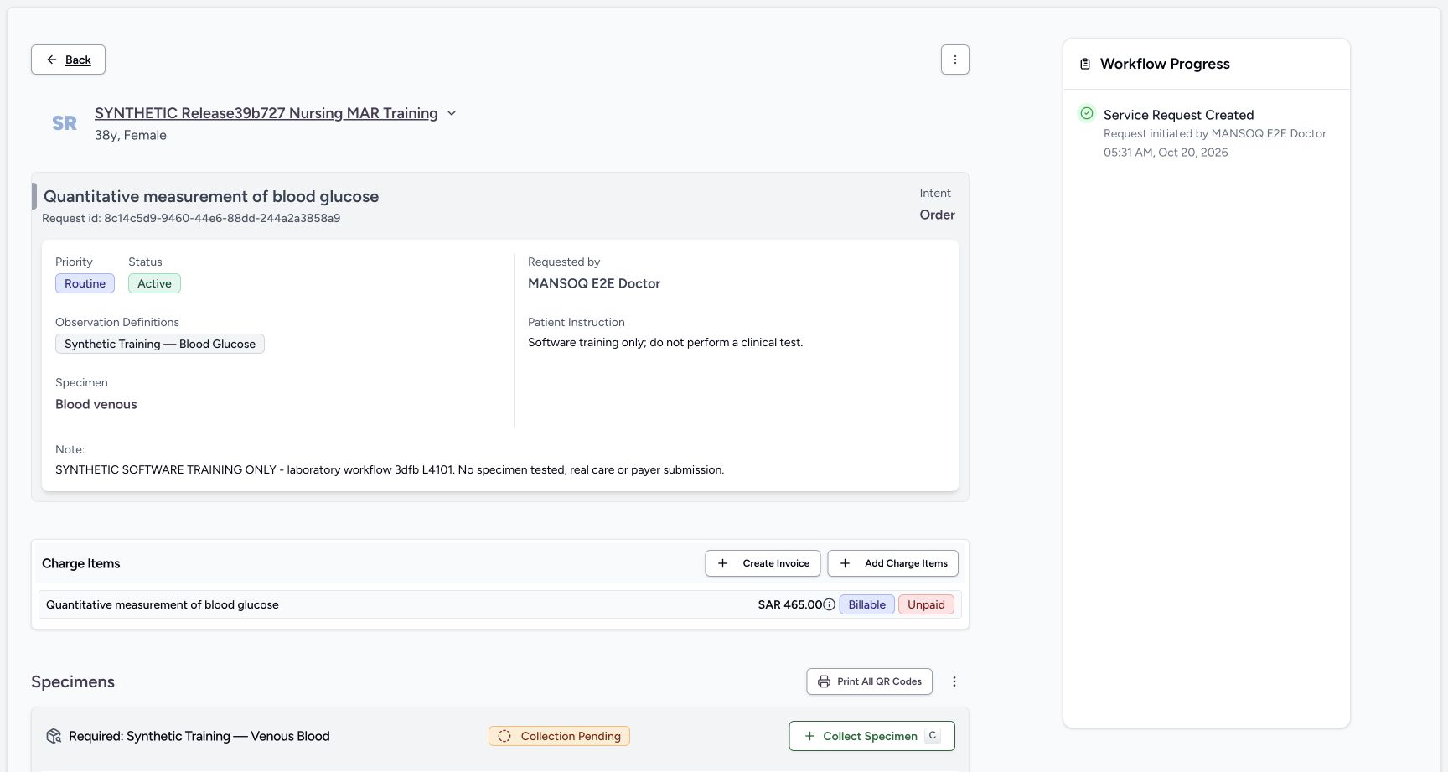This screenshot has height=772, width=1448.
Task: Click the Service Request Created step title
Action: click(x=1178, y=115)
